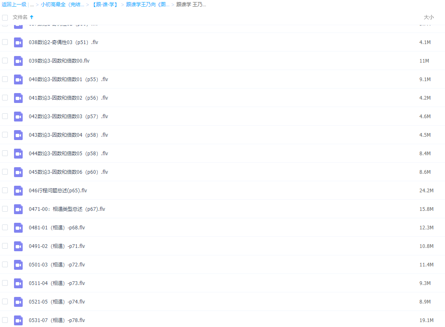
Task: Click the video icon for 044数论3-因数和倍数05
Action: click(18, 153)
